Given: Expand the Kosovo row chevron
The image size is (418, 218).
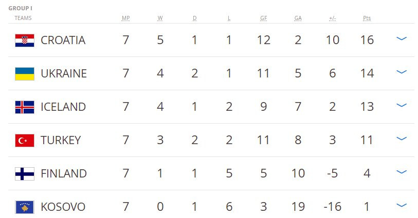Looking at the screenshot, I should 402,206.
